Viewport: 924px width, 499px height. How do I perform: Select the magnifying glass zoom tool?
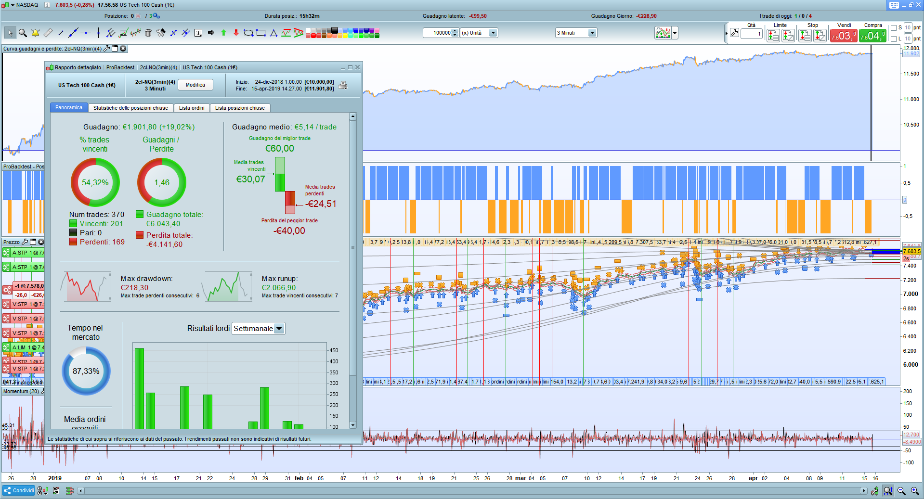(23, 33)
